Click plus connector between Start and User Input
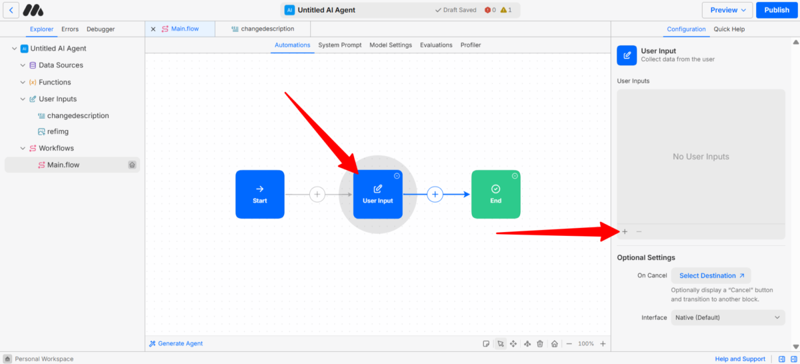The image size is (800, 364). point(317,194)
